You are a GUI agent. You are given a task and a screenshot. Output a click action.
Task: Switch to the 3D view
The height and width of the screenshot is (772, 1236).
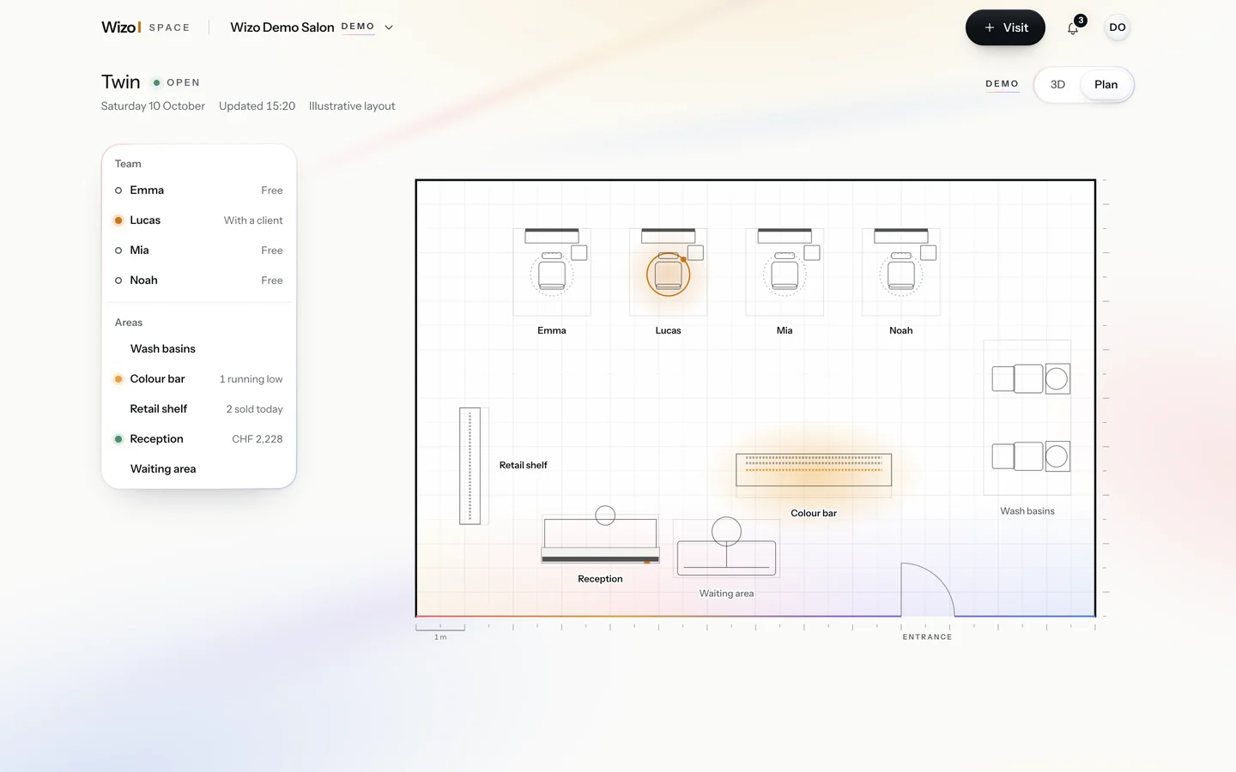[x=1057, y=84]
